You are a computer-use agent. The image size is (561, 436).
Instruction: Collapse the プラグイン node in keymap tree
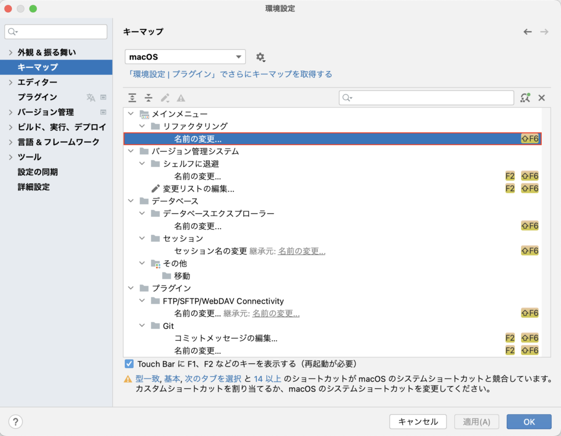[131, 288]
